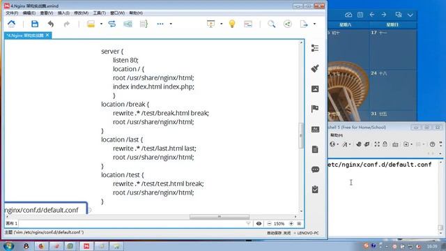
Task: Go to next month in calendar widget
Action: point(384,15)
